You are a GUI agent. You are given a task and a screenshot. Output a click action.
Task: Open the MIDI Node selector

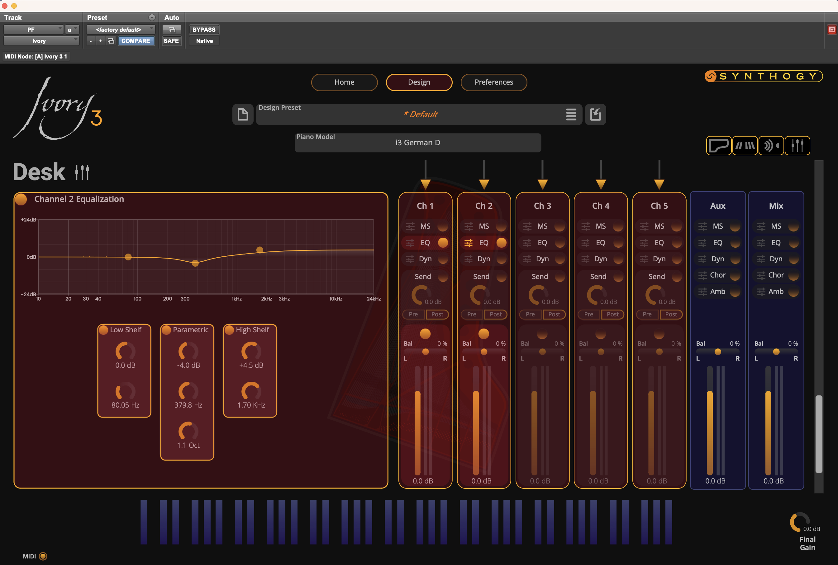point(36,57)
